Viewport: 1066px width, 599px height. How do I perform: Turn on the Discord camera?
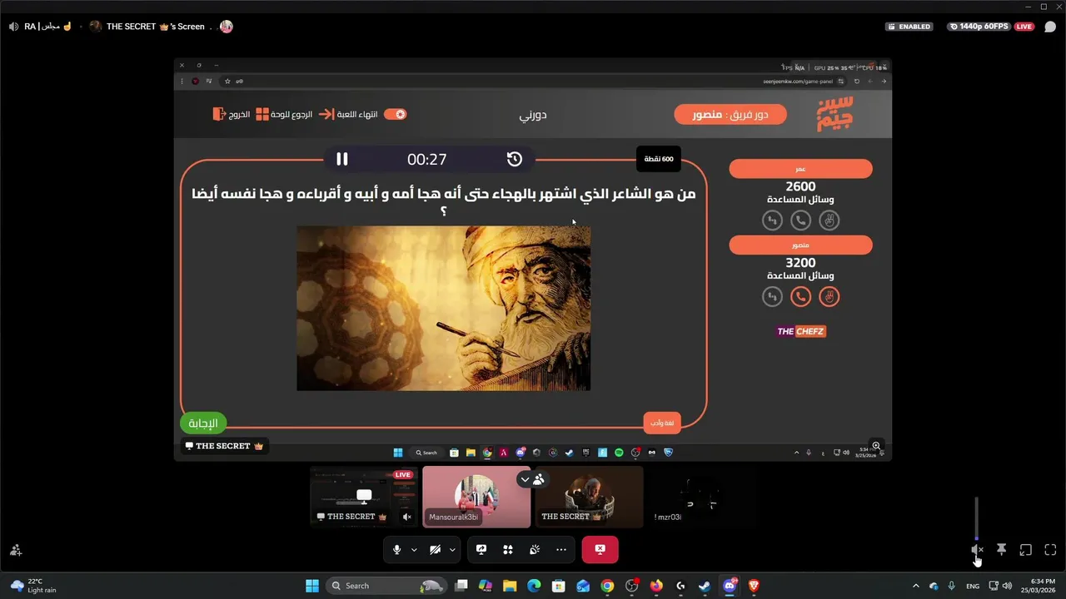point(435,550)
